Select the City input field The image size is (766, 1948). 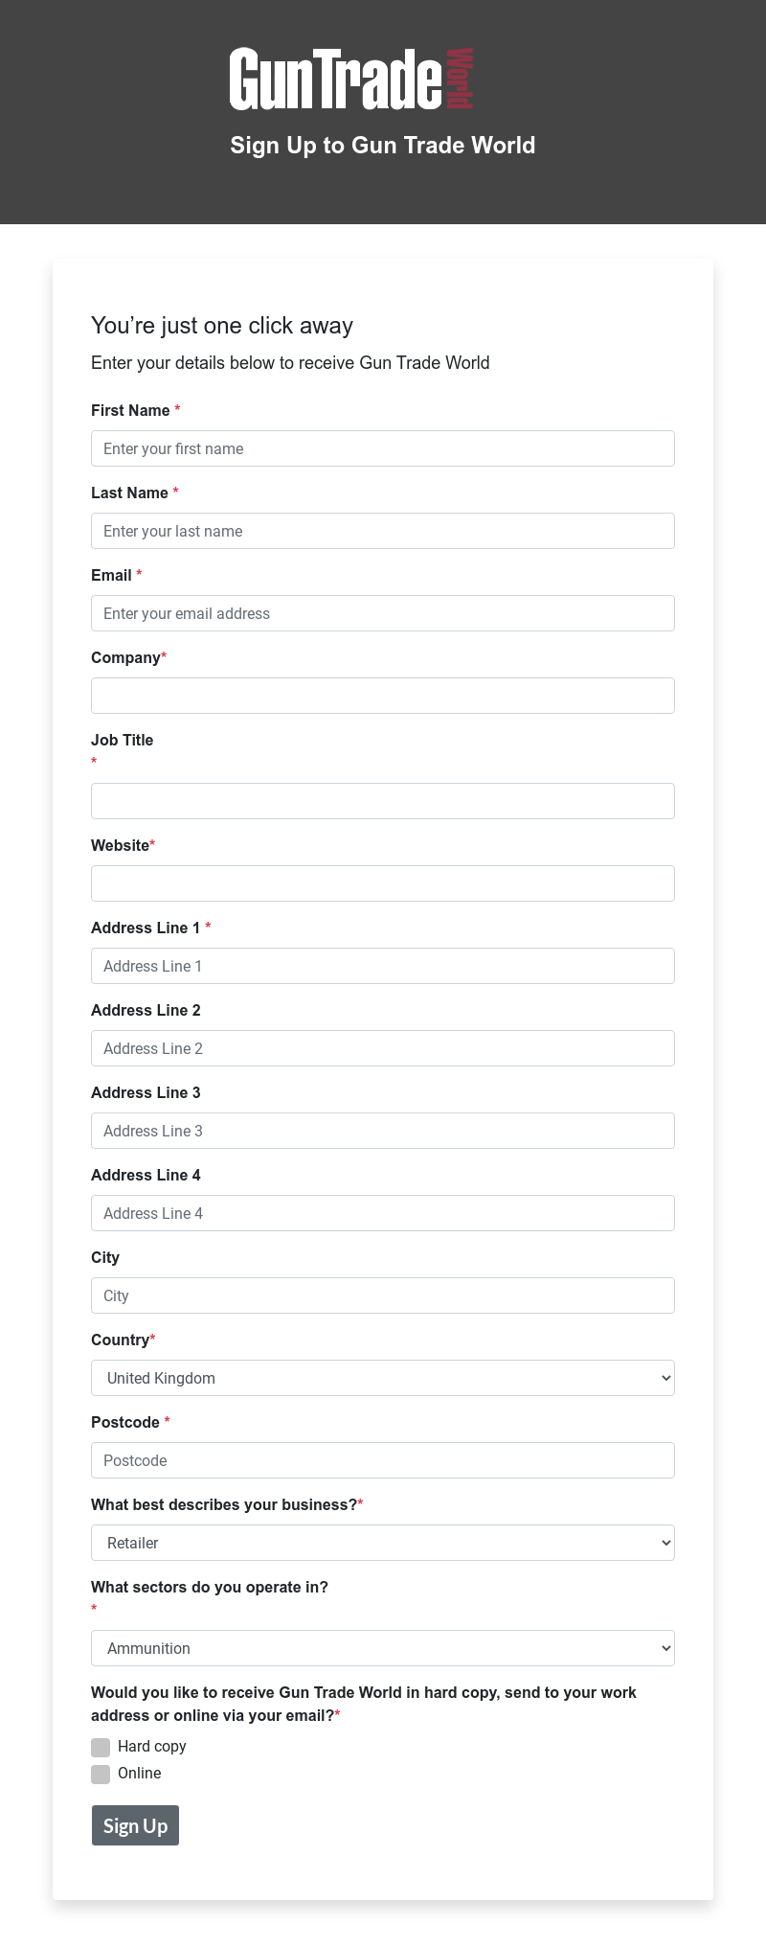point(383,1295)
